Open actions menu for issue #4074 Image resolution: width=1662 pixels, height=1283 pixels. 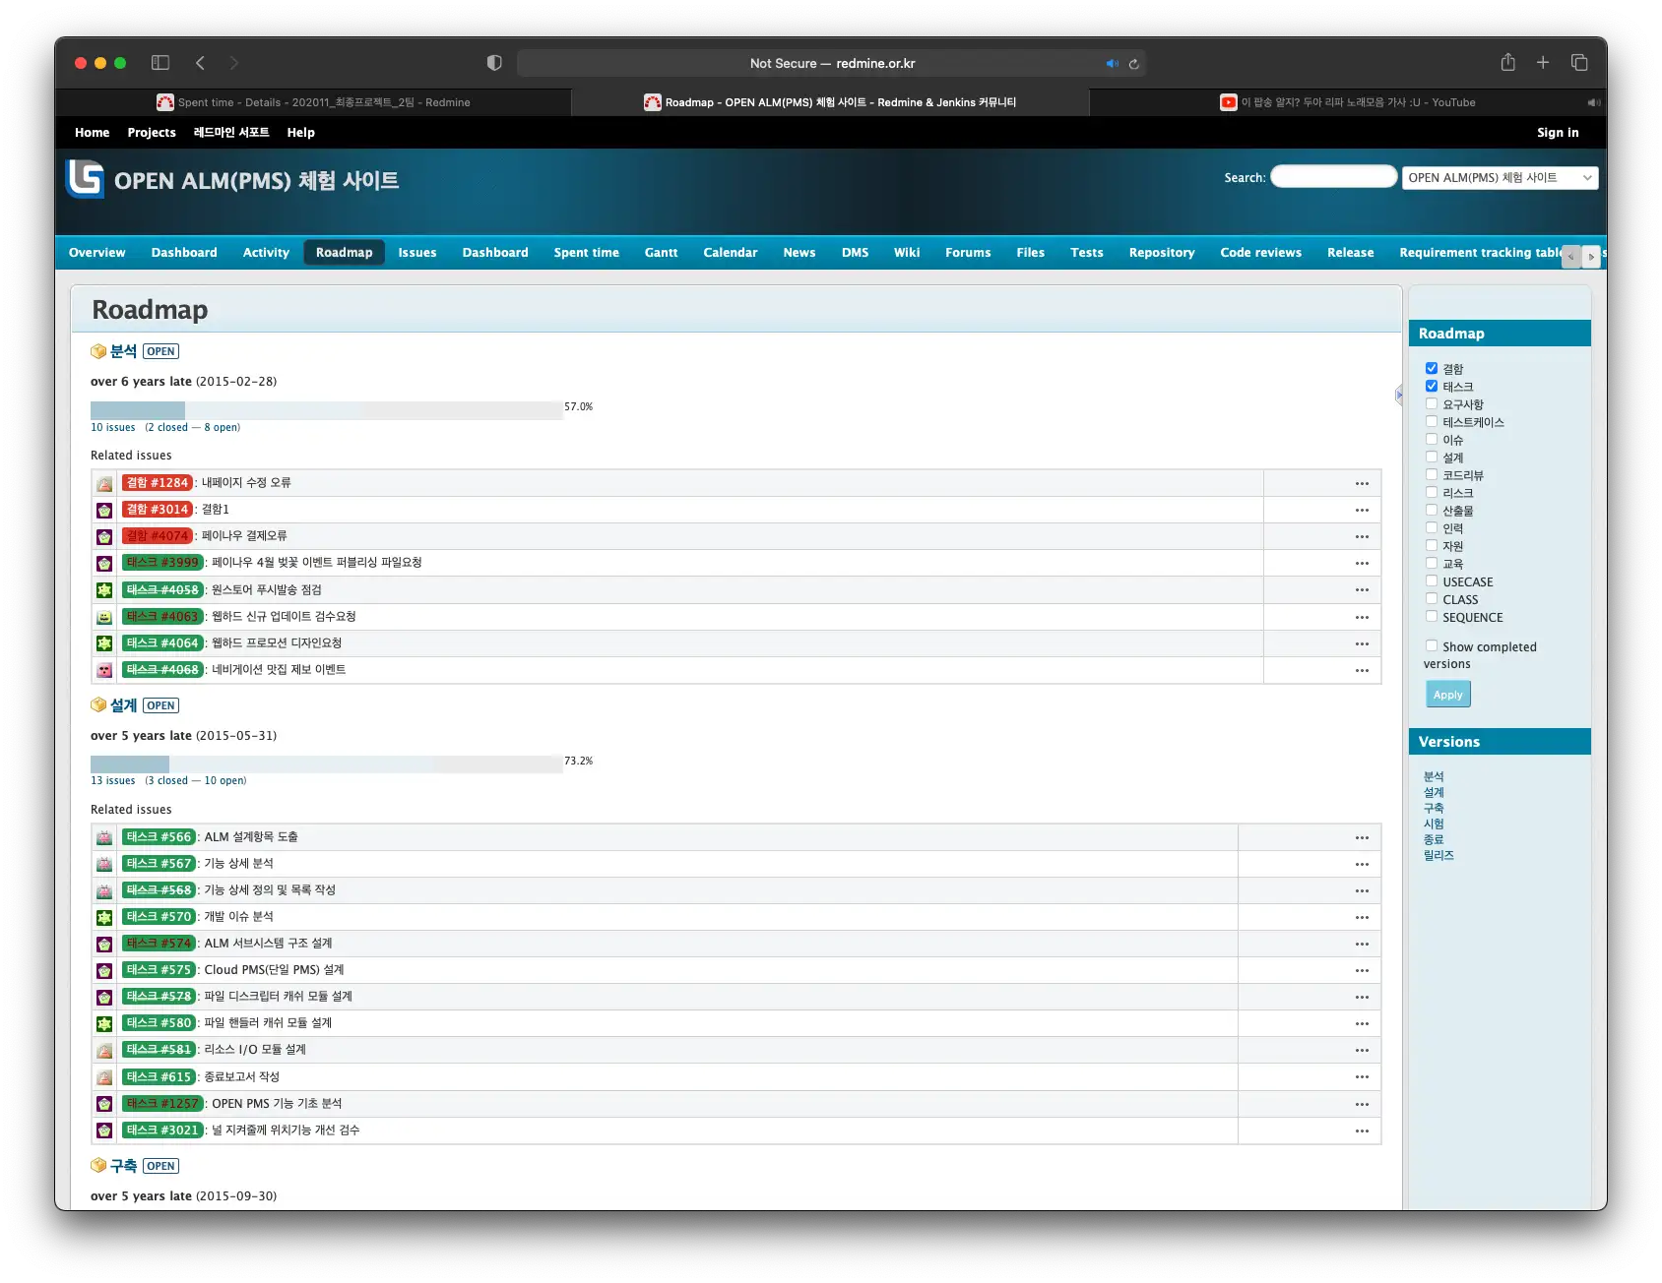click(x=1362, y=536)
